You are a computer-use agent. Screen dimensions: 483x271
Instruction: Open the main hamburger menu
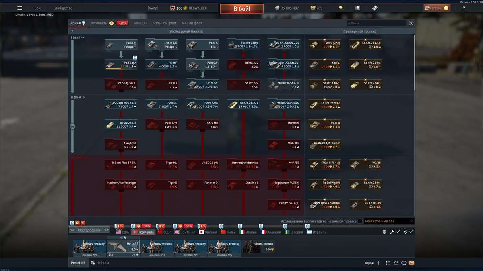[19, 8]
